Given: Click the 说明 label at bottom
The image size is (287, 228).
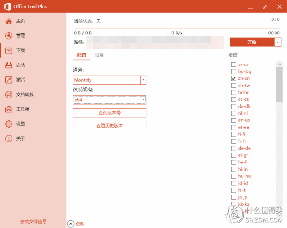Looking at the screenshot, I should [x=80, y=224].
